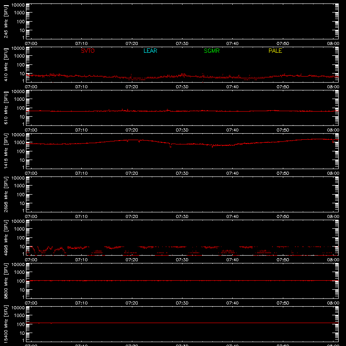346x346 pixels.
Task: Click the red flux trace in 610 MHz panel
Action: pyautogui.click(x=182, y=111)
